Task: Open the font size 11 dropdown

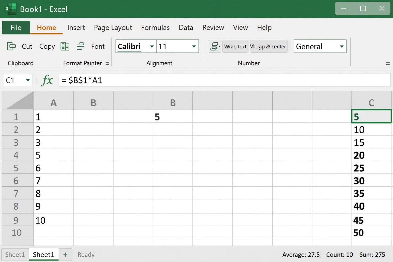Action: 194,46
